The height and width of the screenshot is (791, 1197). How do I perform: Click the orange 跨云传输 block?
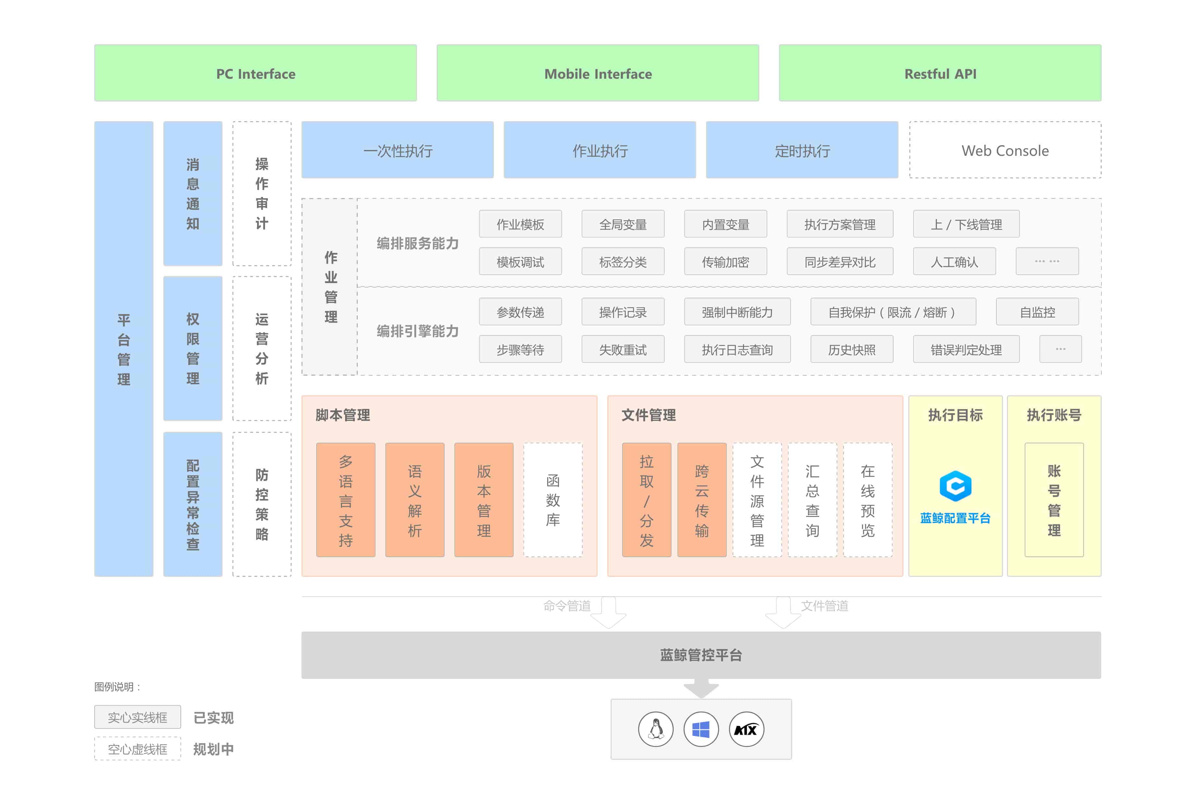(x=702, y=499)
